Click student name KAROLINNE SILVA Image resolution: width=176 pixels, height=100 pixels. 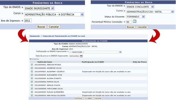point(55,89)
